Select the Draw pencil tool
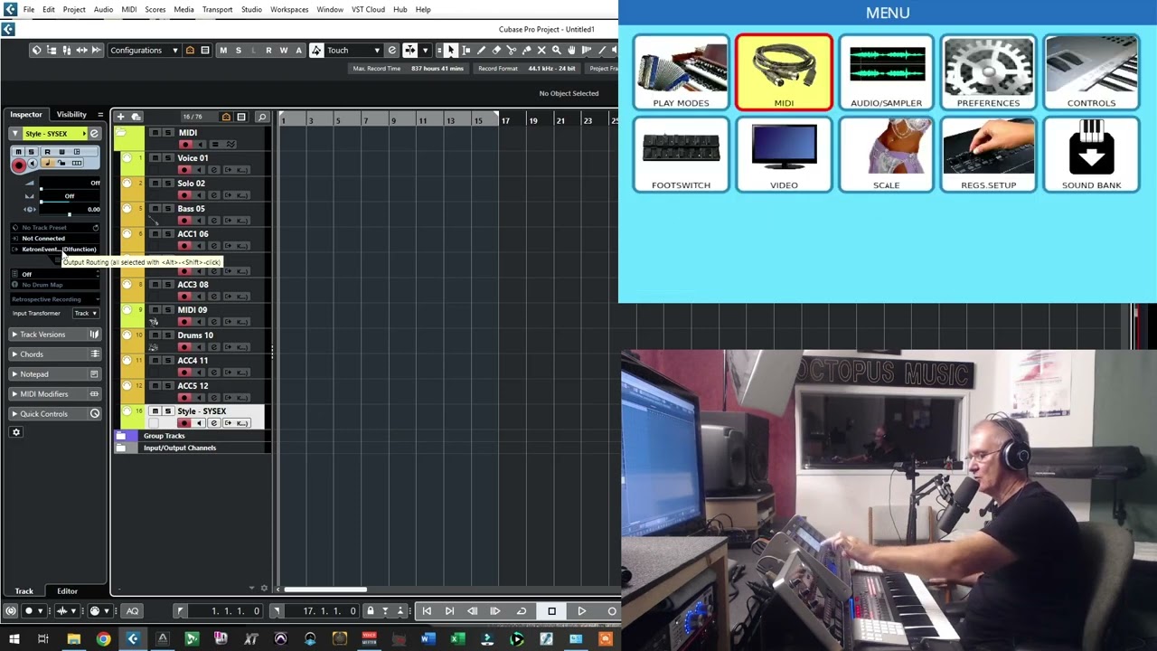 (481, 50)
